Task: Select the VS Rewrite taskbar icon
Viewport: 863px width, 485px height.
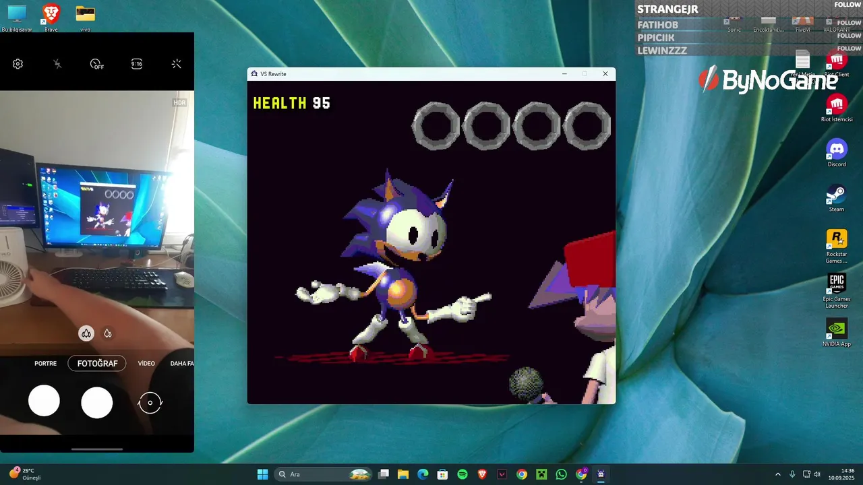Action: coord(601,474)
